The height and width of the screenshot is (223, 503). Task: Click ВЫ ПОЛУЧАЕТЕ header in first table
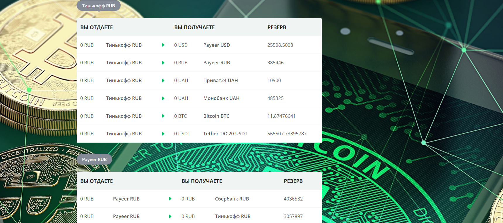point(194,27)
